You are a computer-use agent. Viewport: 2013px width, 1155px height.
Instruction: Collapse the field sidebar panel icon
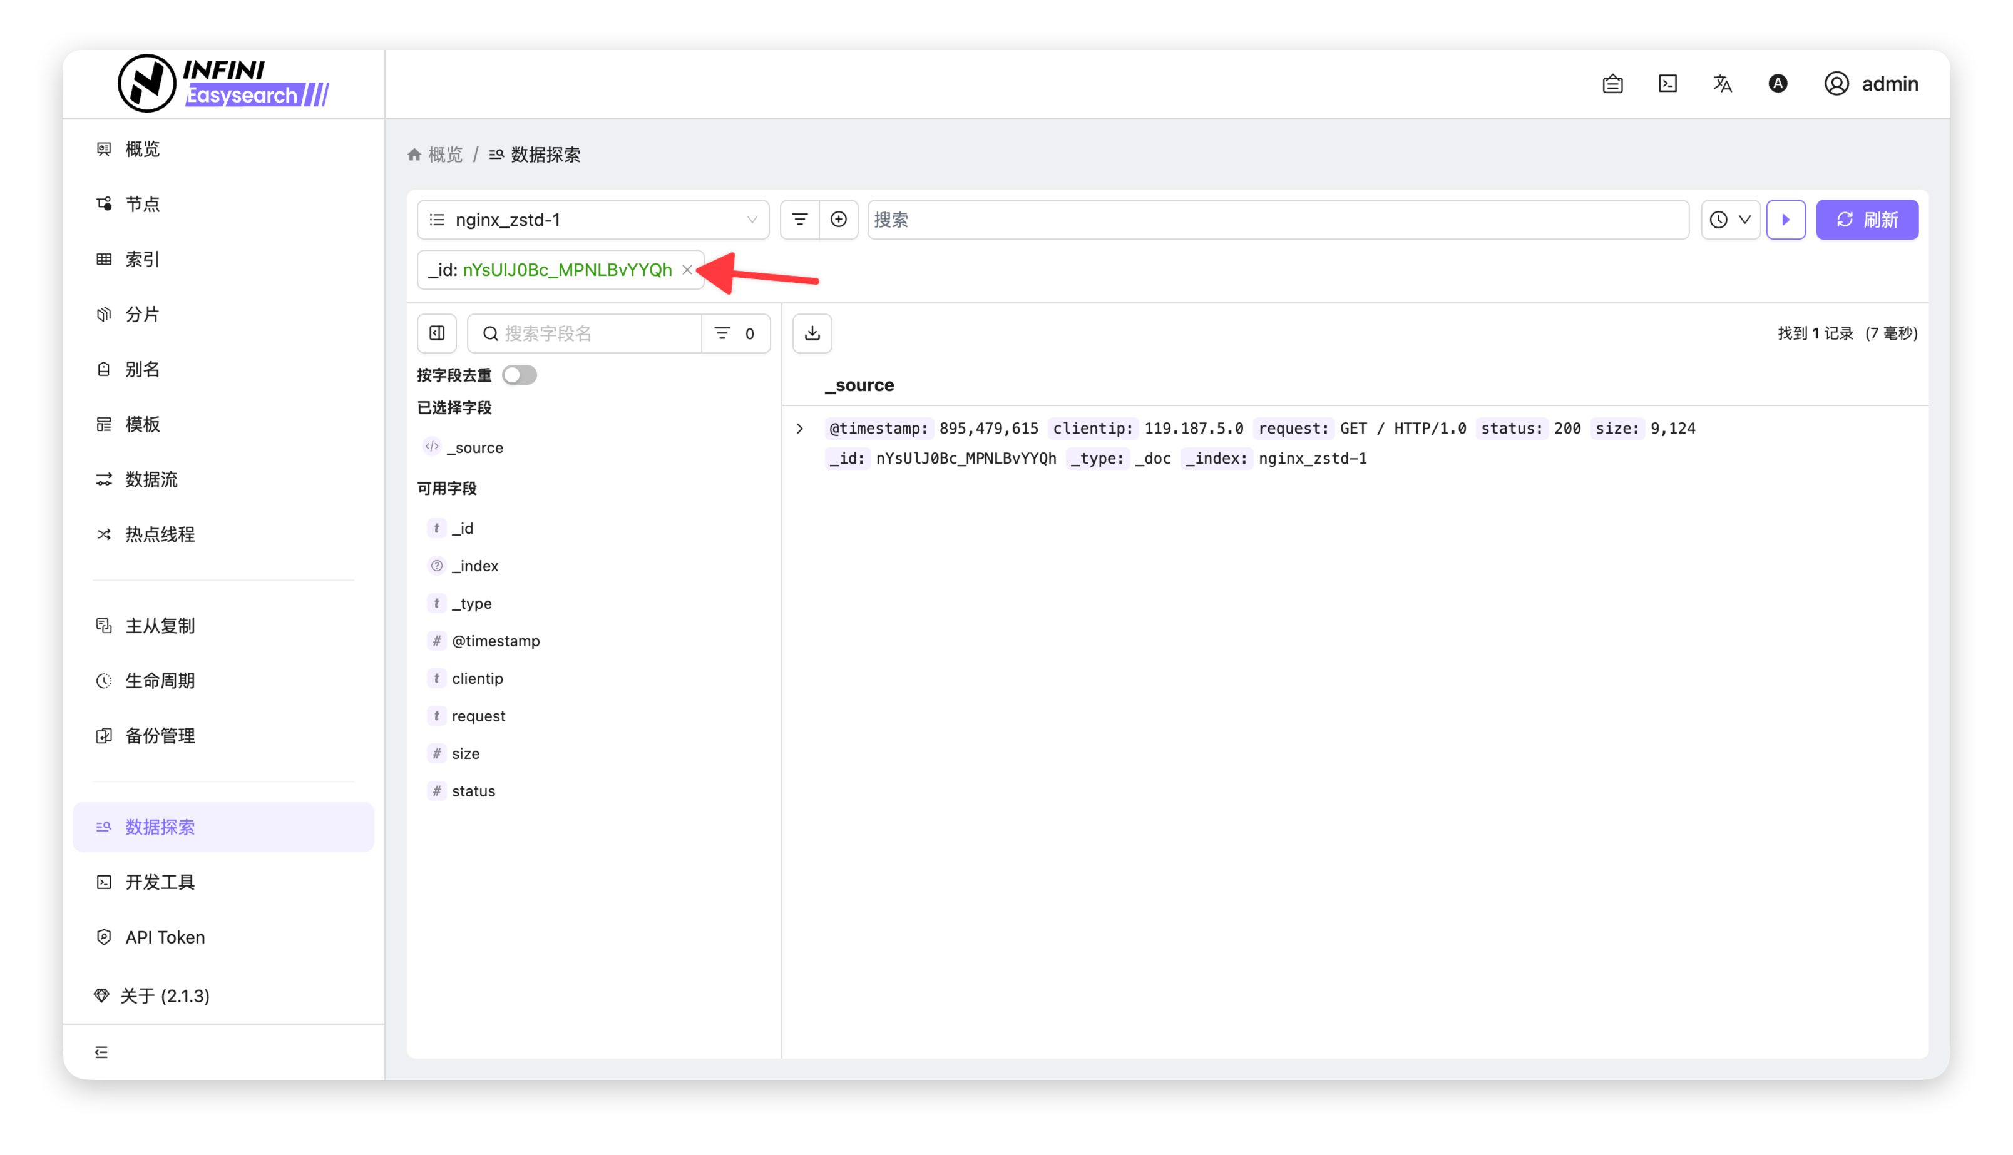[x=437, y=333]
